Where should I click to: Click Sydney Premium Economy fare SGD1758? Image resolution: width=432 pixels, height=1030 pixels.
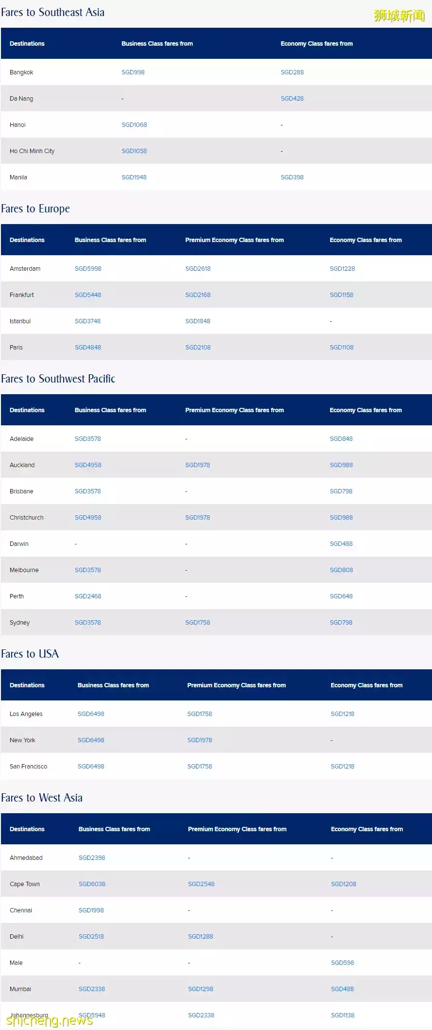click(198, 623)
